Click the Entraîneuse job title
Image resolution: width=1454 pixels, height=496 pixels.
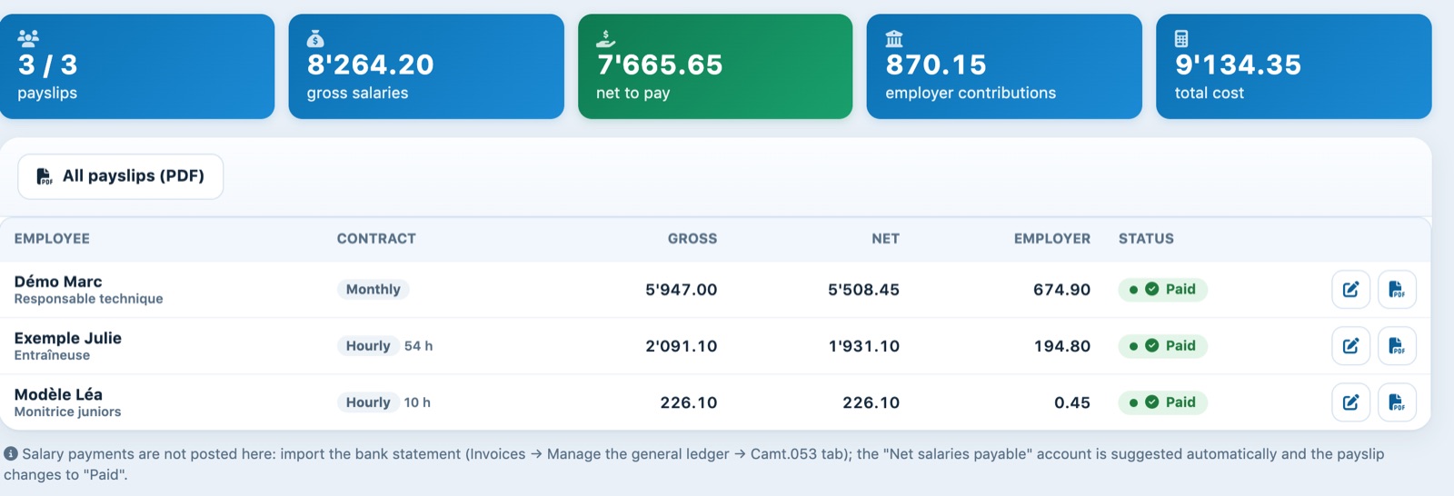[52, 355]
